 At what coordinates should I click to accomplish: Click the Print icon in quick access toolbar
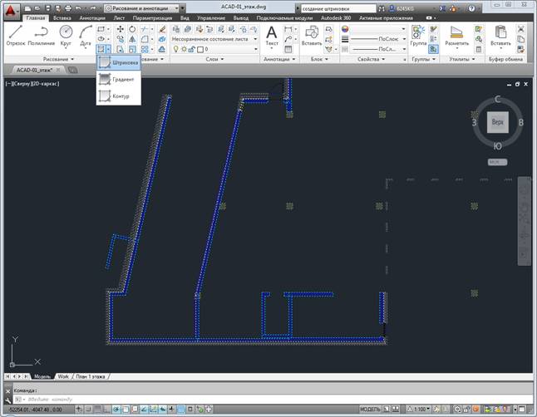(x=68, y=8)
